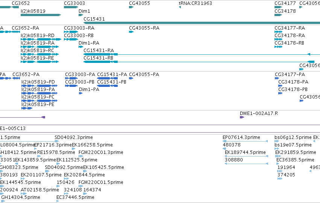This screenshot has height=203, width=320.
Task: Click protein CG34177-PA
Action: 277,78
